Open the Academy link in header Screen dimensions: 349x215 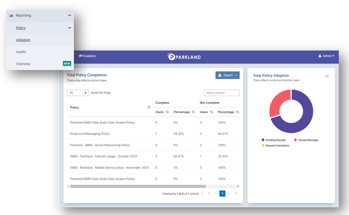coord(87,56)
